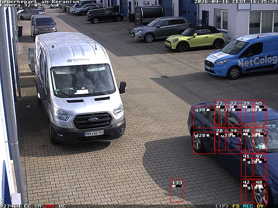Image resolution: width=278 pixels, height=208 pixels.
Task: Select motion detection box labeled 48
Action: [x=260, y=191]
